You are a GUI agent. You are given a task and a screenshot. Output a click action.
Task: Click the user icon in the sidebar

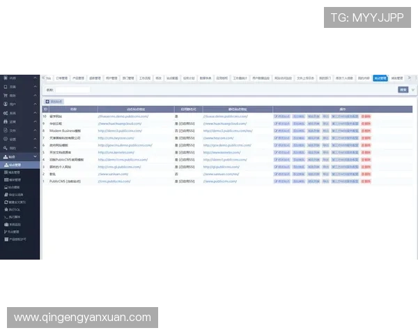coord(4,104)
